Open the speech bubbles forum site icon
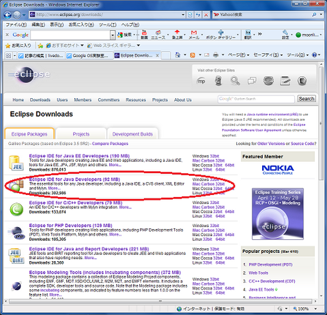Image resolution: width=327 pixels, height=315 pixels. pos(252,80)
